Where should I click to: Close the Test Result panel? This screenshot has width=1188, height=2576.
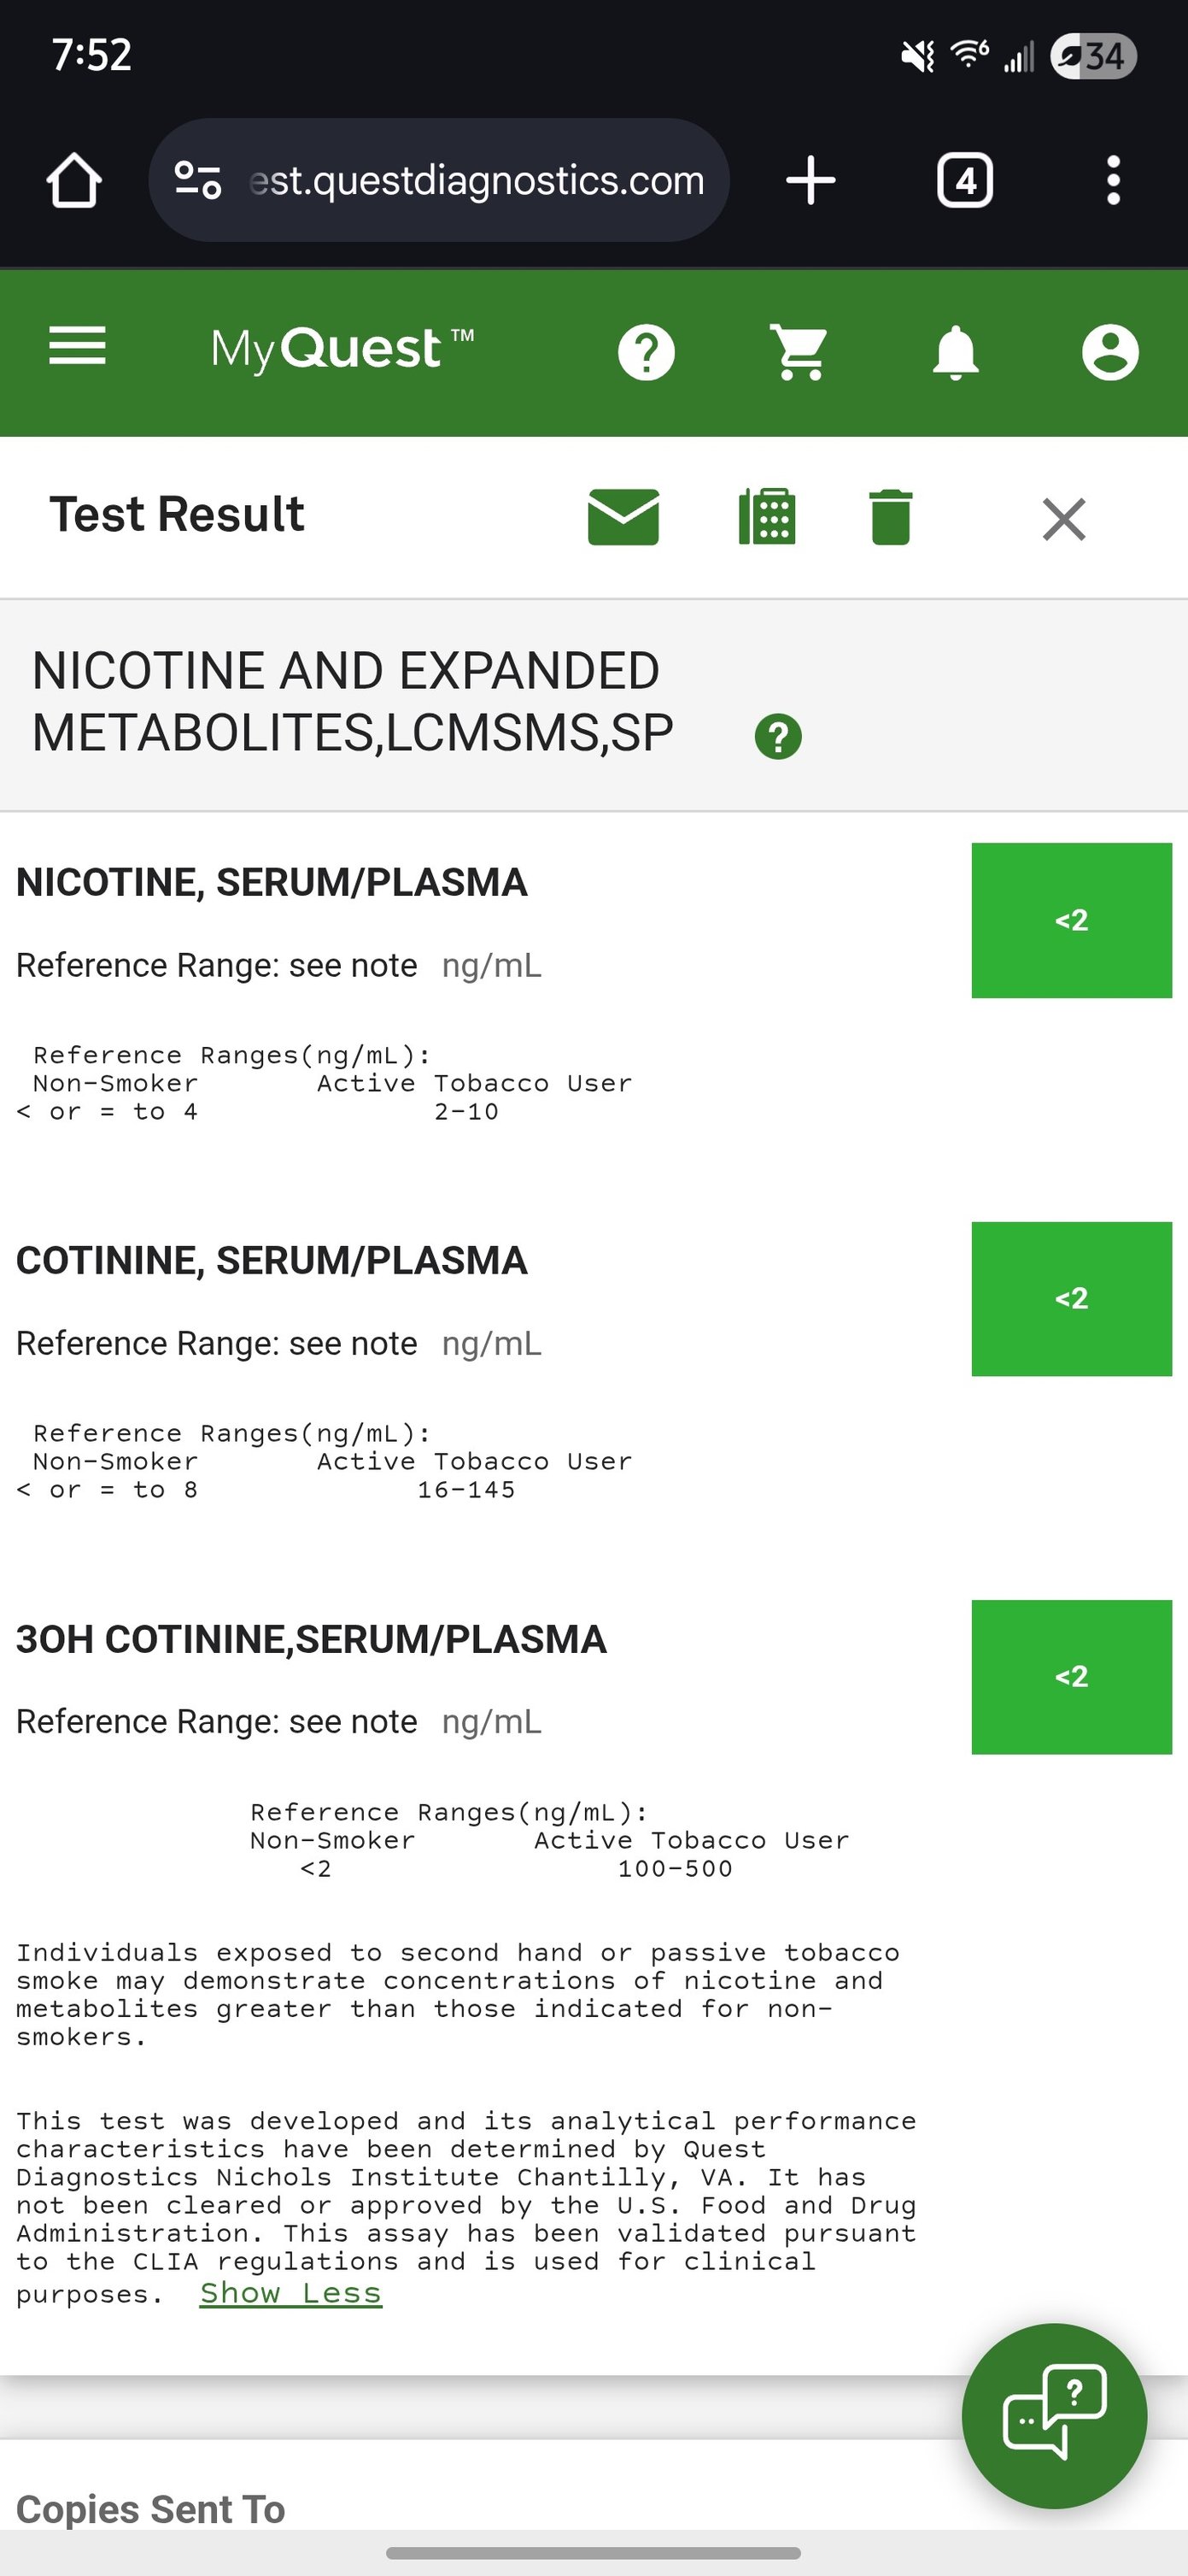[x=1064, y=519]
